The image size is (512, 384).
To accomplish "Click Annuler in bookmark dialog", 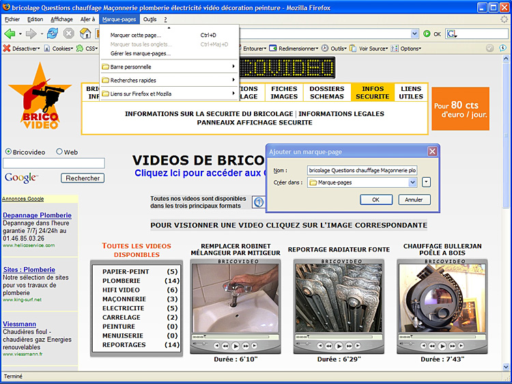I will [x=414, y=200].
